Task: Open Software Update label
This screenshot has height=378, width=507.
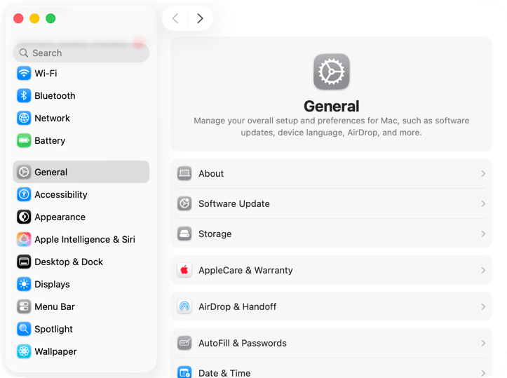Action: pos(234,203)
